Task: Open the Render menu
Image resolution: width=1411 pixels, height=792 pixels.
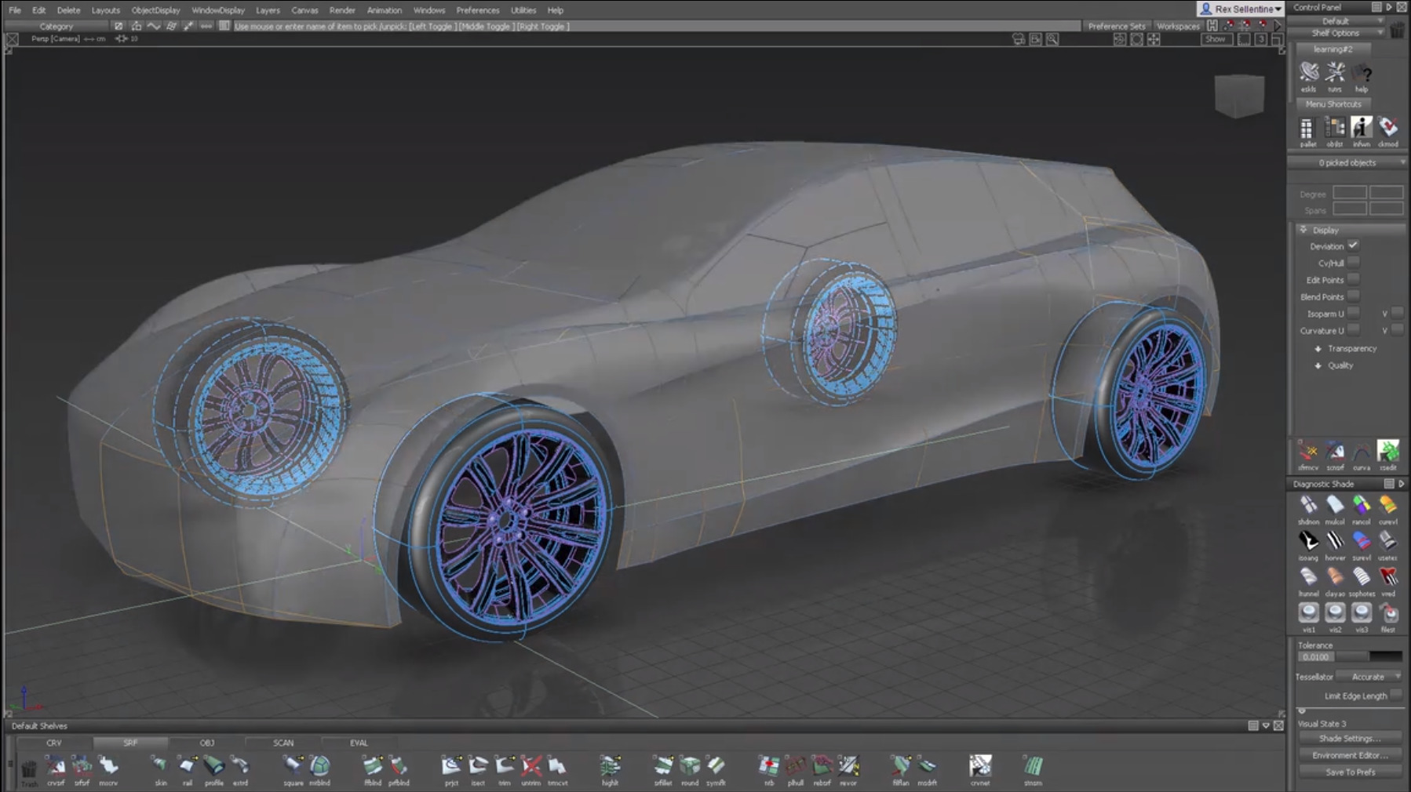Action: 342,10
